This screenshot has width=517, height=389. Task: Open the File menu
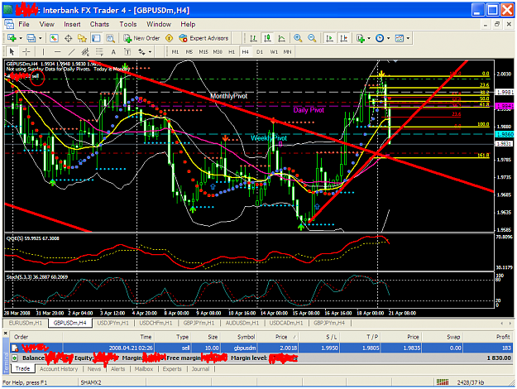coord(24,24)
